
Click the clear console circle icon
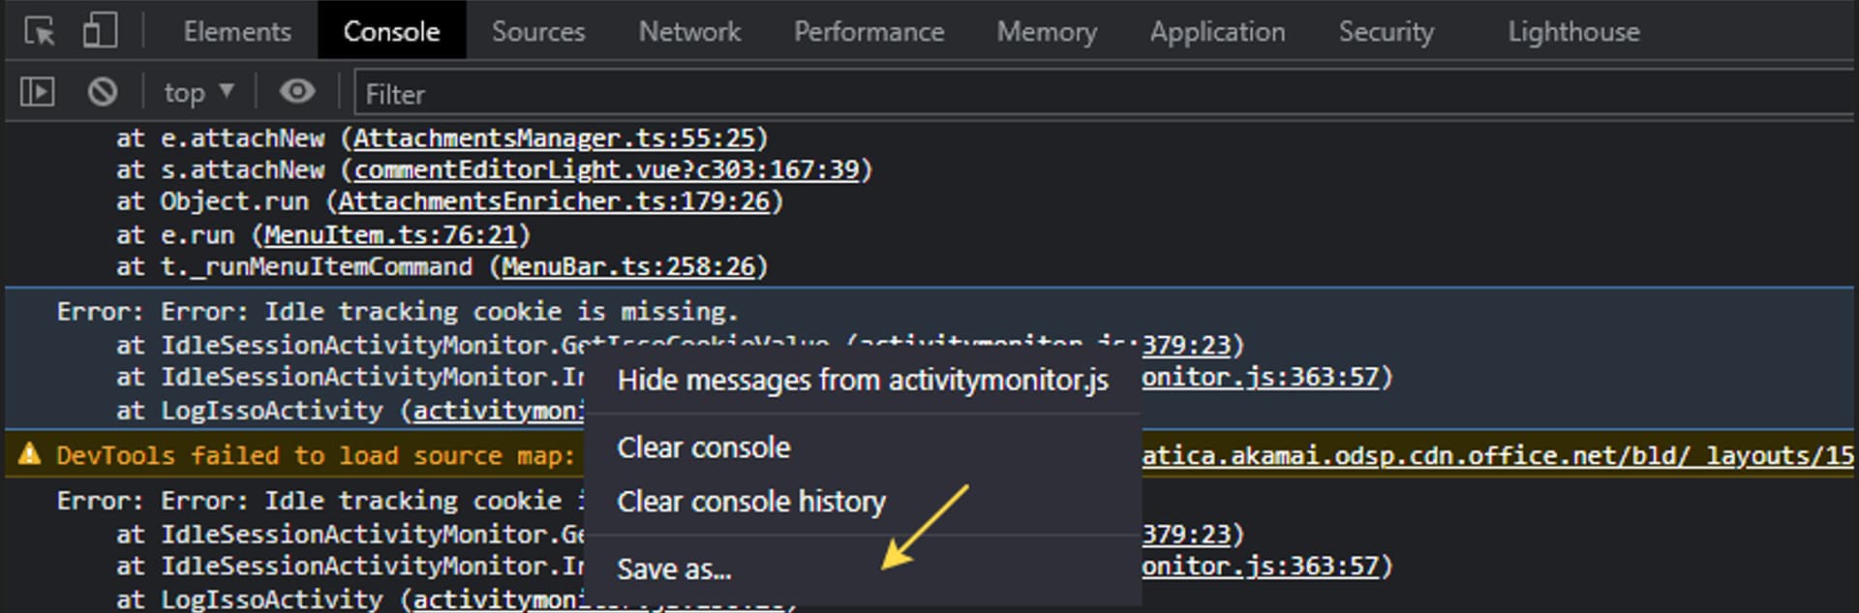point(102,92)
